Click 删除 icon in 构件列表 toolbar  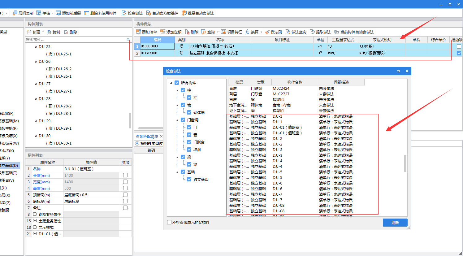[66, 32]
